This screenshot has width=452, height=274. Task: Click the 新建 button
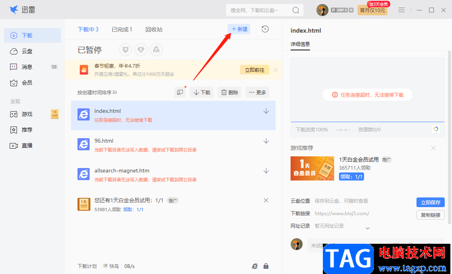[239, 29]
